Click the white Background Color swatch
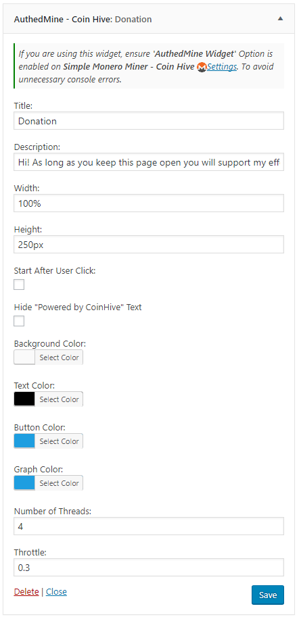The image size is (299, 619). coord(24,357)
